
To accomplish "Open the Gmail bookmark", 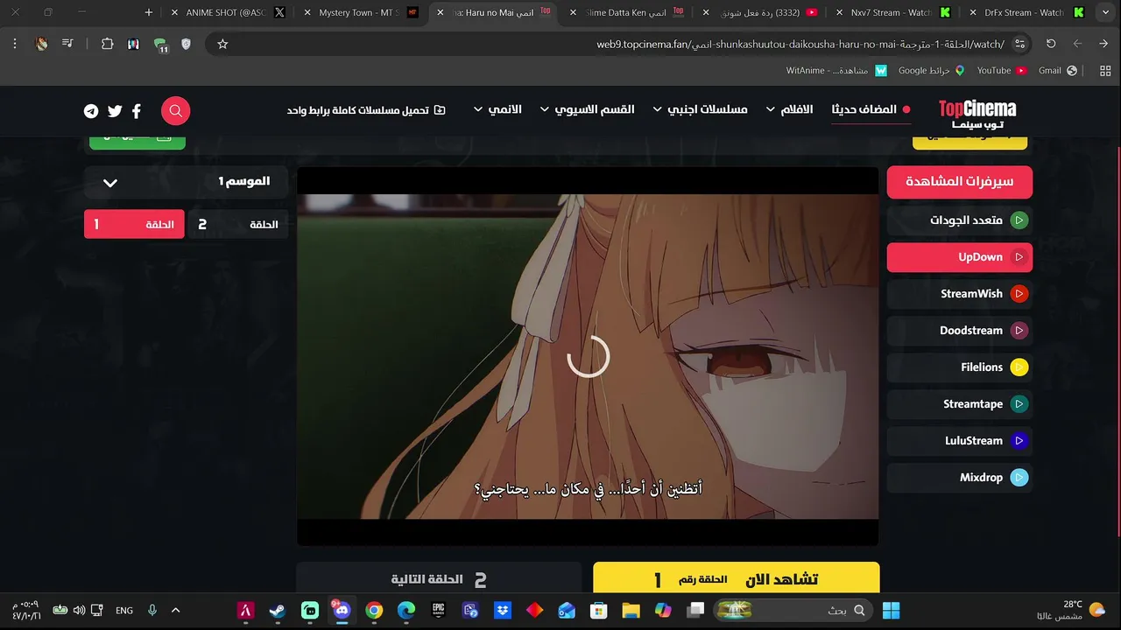I will (1058, 70).
